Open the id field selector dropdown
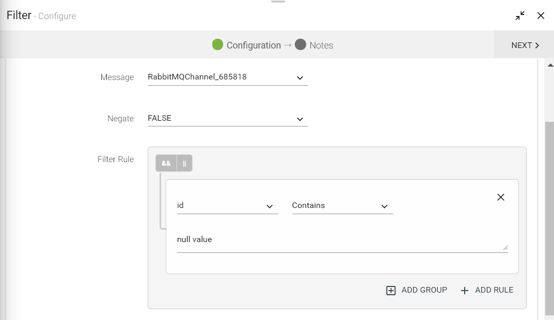 (227, 206)
